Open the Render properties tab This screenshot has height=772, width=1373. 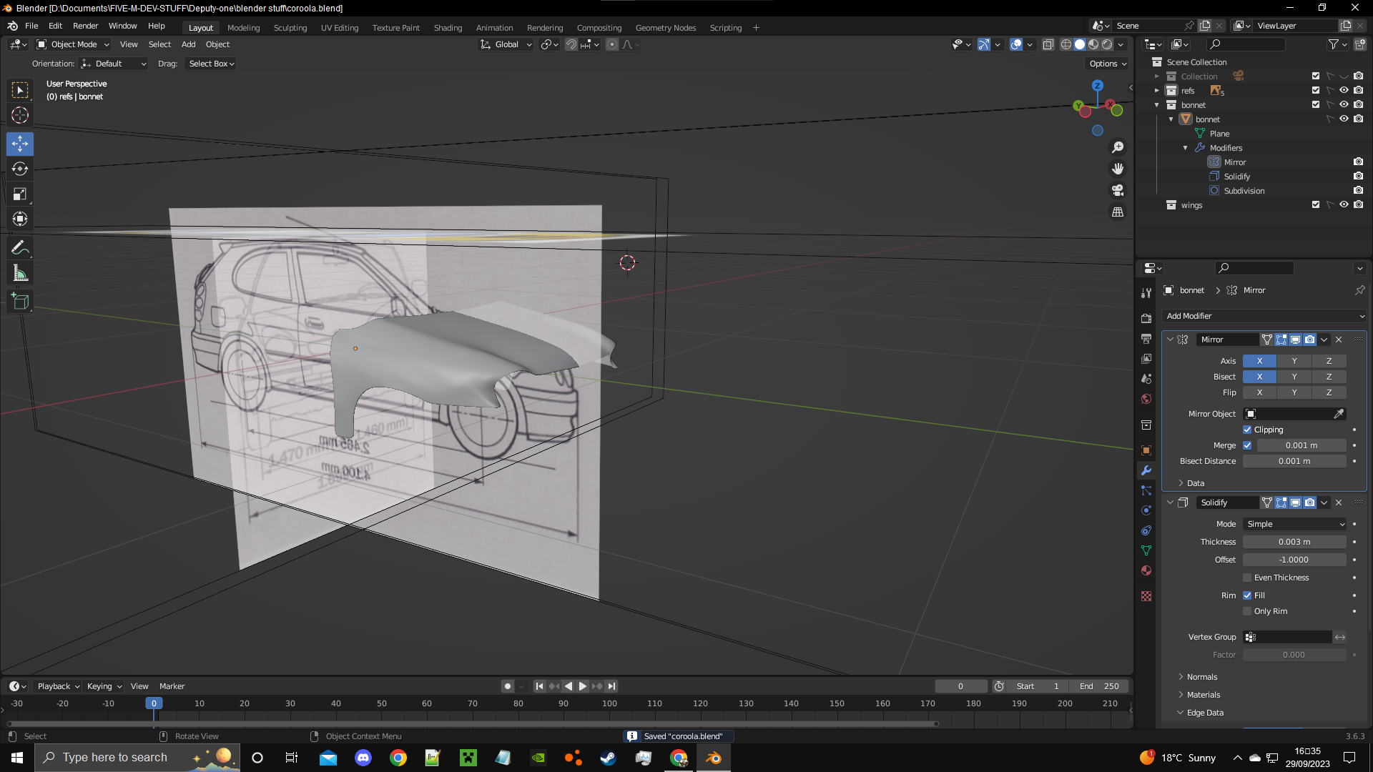(1146, 318)
